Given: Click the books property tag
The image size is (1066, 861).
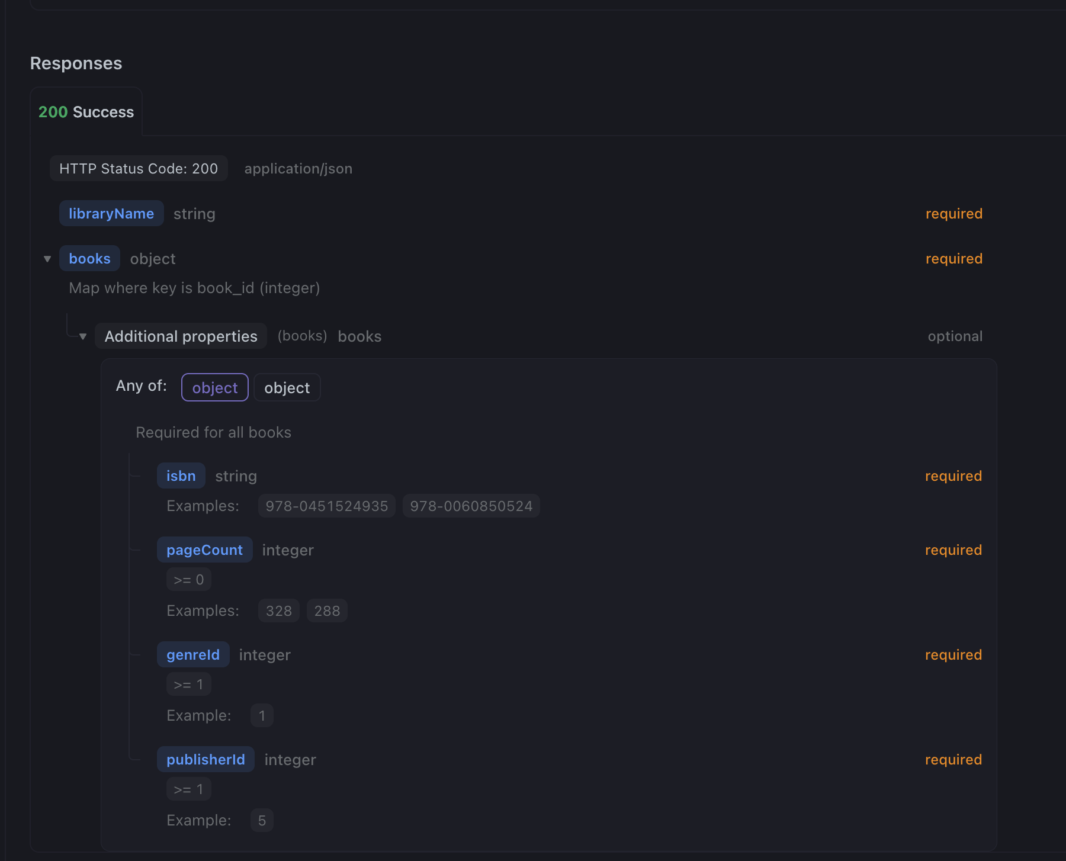Looking at the screenshot, I should pyautogui.click(x=89, y=259).
